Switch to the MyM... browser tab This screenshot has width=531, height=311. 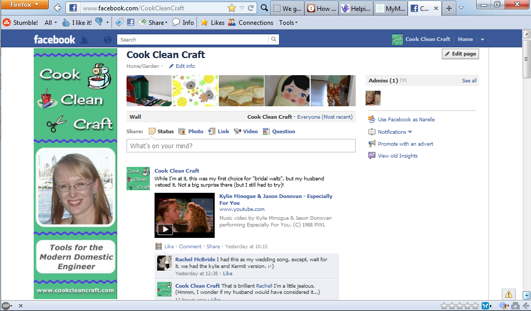click(x=391, y=8)
